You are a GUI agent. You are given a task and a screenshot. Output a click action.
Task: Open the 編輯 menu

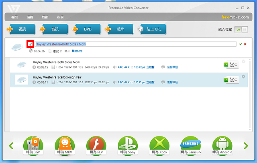30,17
